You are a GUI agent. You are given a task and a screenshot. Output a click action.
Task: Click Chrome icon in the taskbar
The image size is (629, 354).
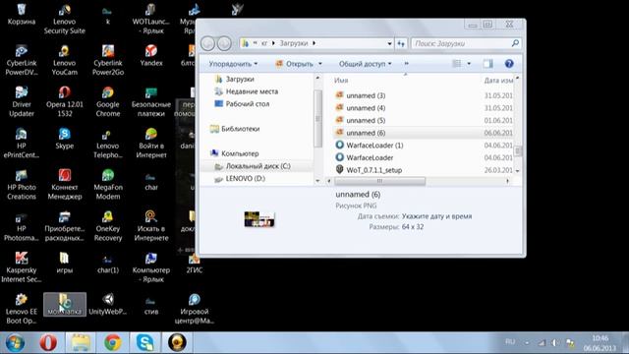pyautogui.click(x=113, y=343)
